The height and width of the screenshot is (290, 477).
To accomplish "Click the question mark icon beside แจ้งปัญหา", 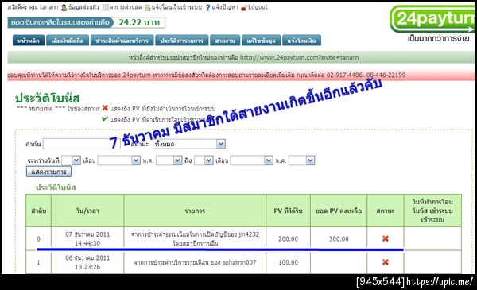I will click(x=207, y=8).
